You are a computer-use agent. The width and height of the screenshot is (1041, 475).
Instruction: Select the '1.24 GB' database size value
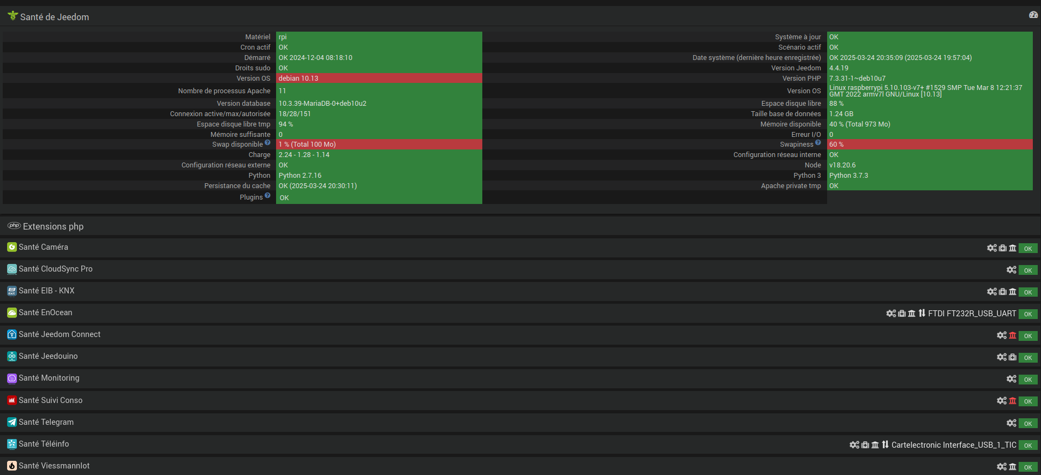(930, 113)
